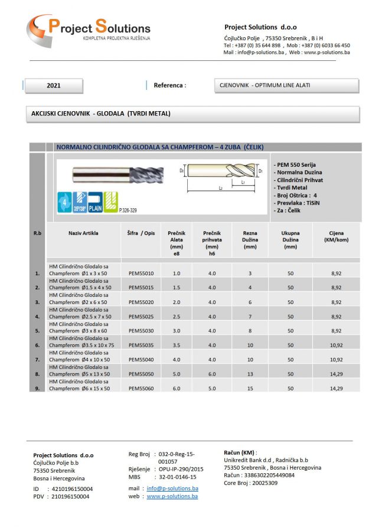Click the AKCIJSKI CJENOVNIK - GLODALA heading bar
Image resolution: width=372 pixels, height=527 pixels.
[x=195, y=113]
